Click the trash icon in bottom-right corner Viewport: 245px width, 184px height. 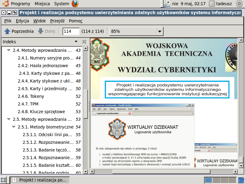[x=241, y=180]
